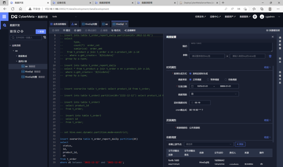The image size is (283, 167).
Task: Switch to HiveSql完整 editor tab
Action: point(90,24)
